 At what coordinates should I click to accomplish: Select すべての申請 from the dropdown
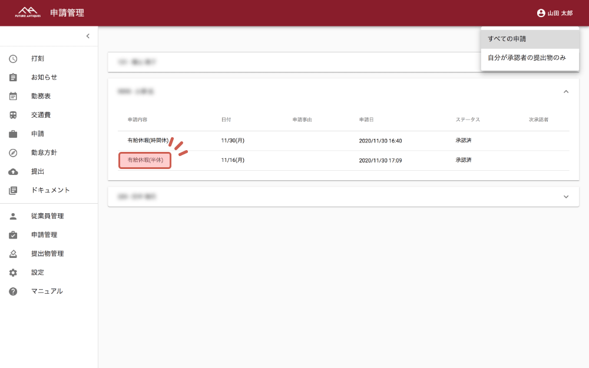coord(530,39)
